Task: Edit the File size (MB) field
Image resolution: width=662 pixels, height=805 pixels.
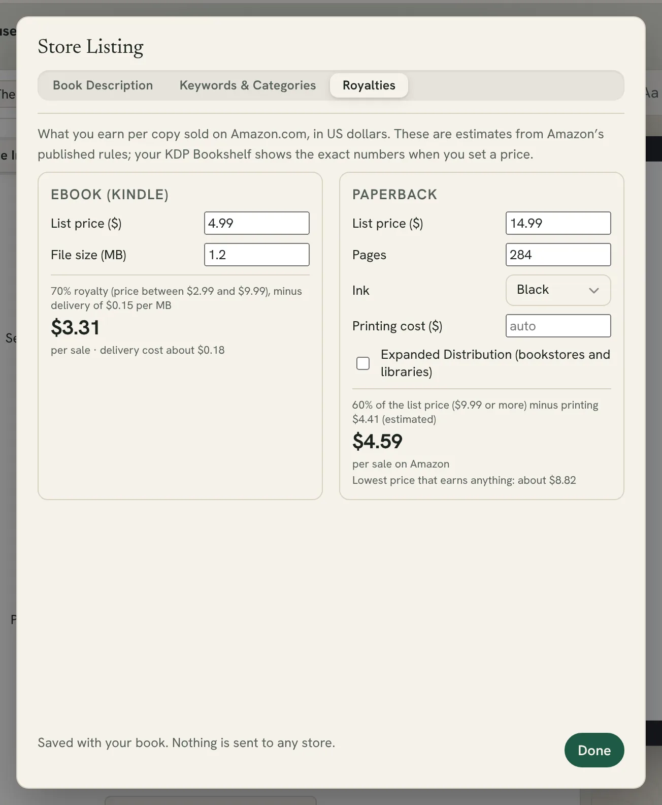Action: coord(257,255)
